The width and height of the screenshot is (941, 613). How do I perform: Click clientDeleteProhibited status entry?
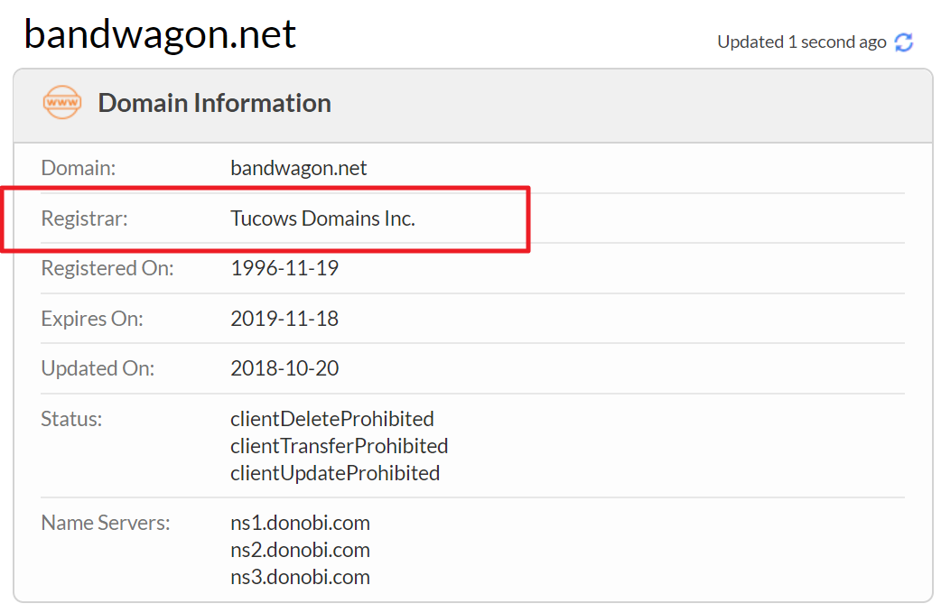click(x=332, y=419)
